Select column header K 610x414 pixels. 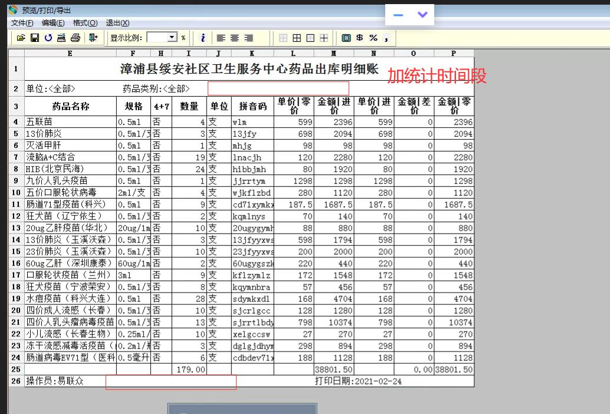pos(252,53)
